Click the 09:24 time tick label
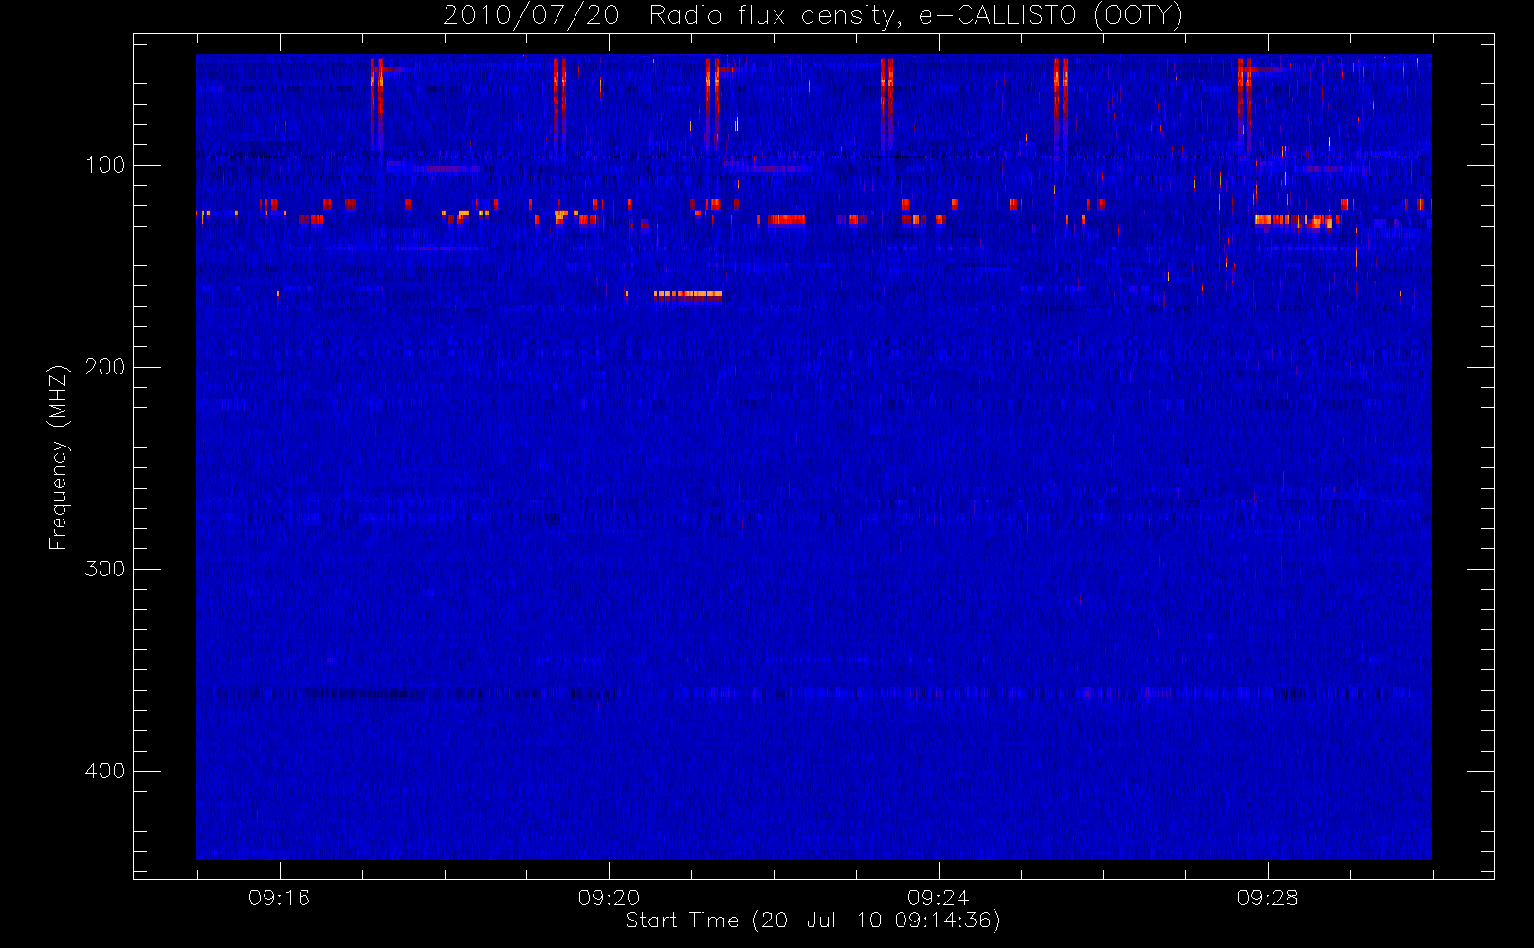The width and height of the screenshot is (1534, 948). [938, 898]
